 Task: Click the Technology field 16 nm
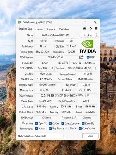coord(43,46)
